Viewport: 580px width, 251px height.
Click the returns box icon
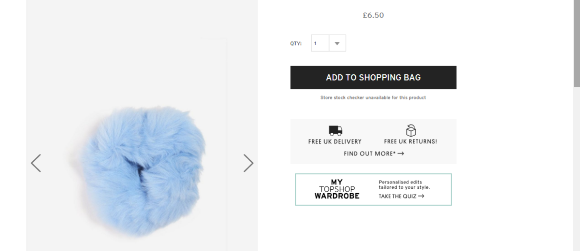411,130
